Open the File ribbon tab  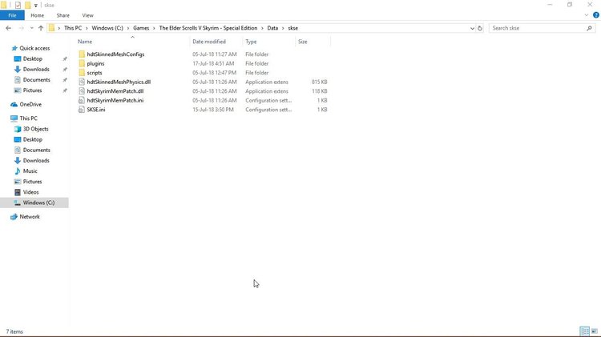(x=12, y=15)
